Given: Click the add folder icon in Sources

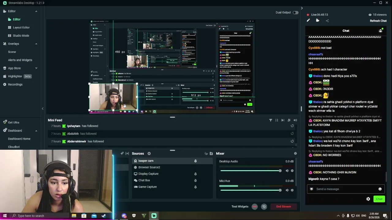Looking at the screenshot, I should (x=211, y=153).
